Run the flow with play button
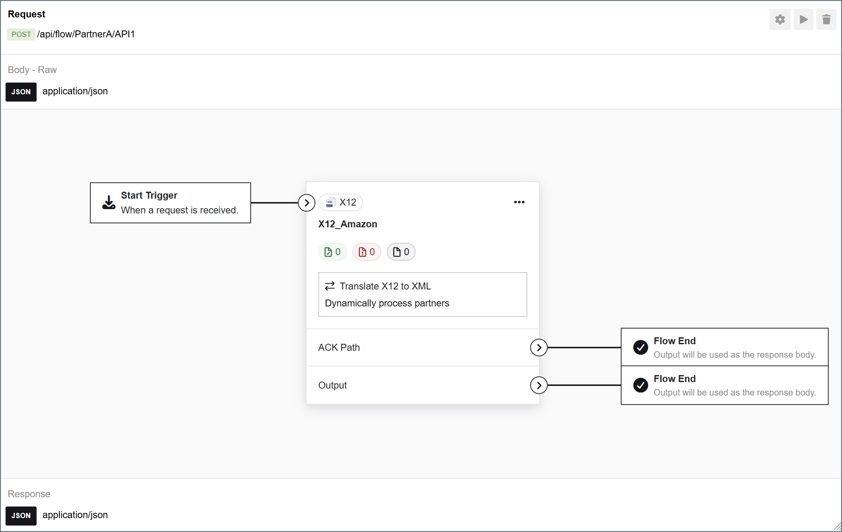The width and height of the screenshot is (842, 532). pos(803,20)
